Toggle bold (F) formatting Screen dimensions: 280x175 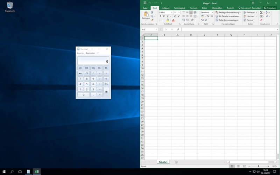click(160, 16)
